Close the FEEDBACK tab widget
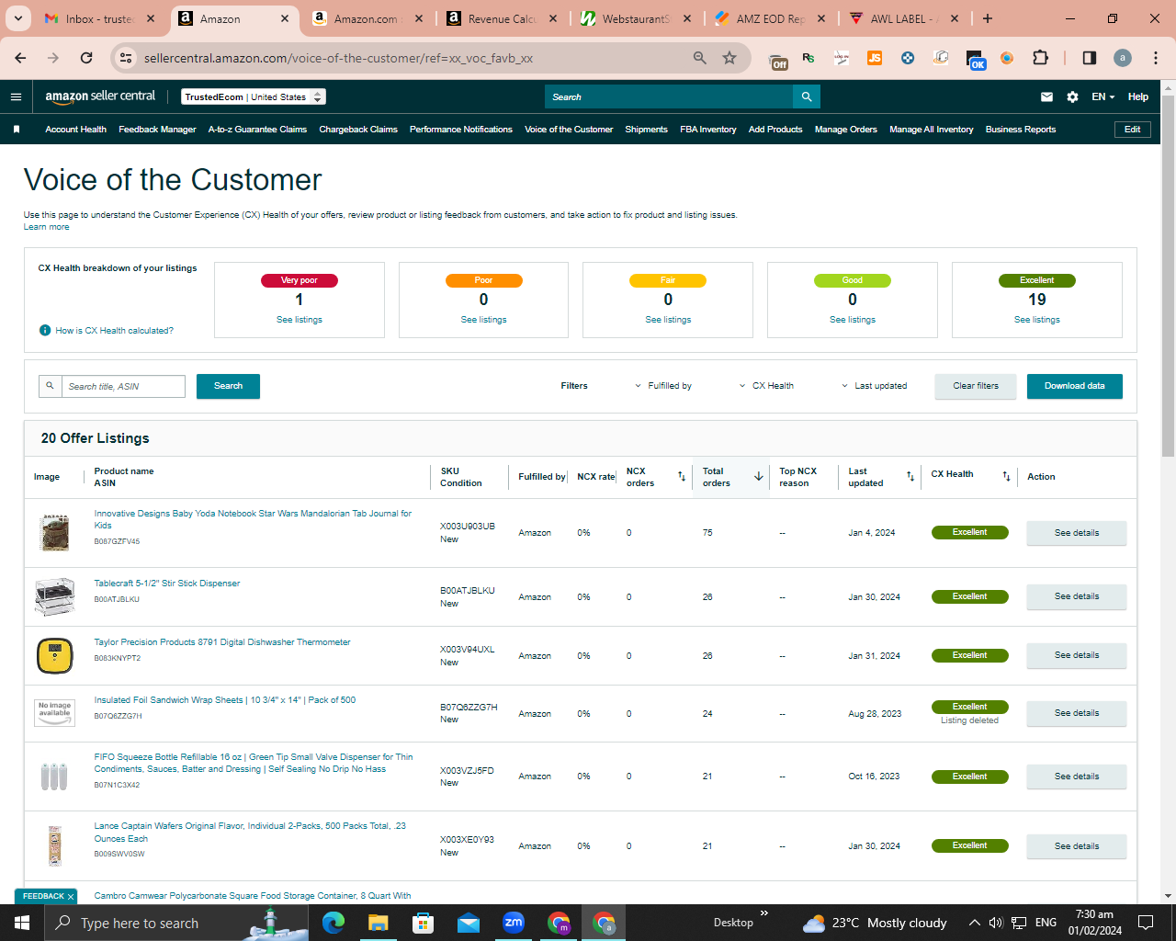This screenshot has width=1176, height=941. [x=71, y=896]
